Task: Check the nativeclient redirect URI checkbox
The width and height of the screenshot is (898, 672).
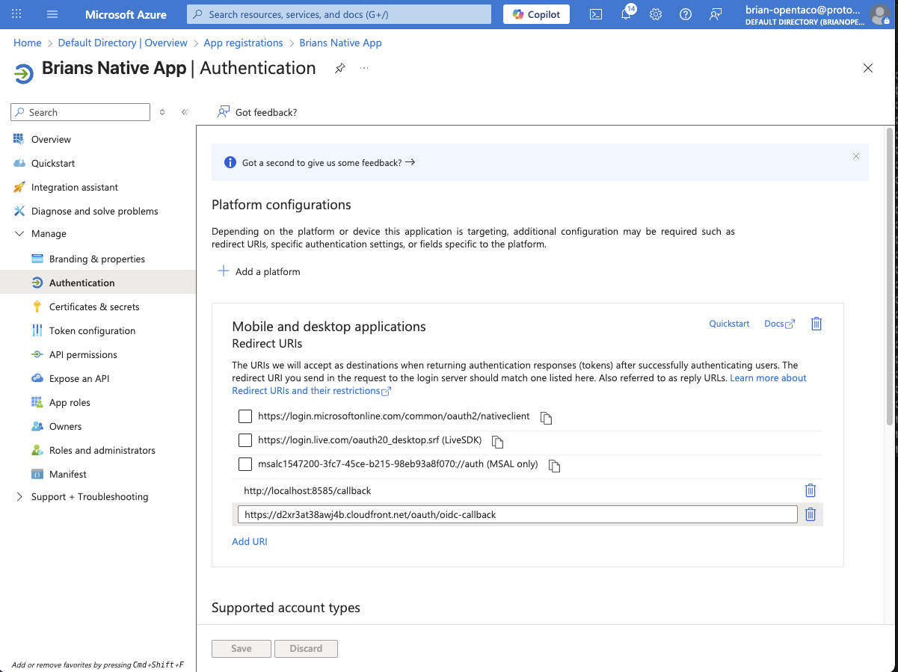Action: coord(245,416)
